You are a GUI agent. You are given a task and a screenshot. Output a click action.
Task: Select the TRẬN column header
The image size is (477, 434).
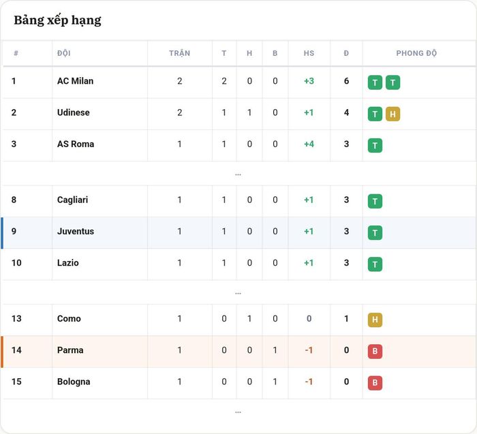[179, 53]
